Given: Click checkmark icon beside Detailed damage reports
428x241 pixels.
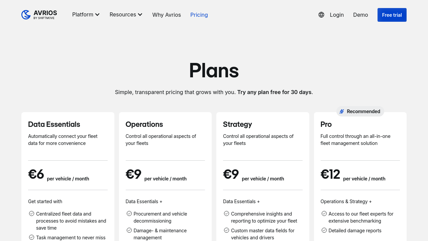Looking at the screenshot, I should click(324, 230).
